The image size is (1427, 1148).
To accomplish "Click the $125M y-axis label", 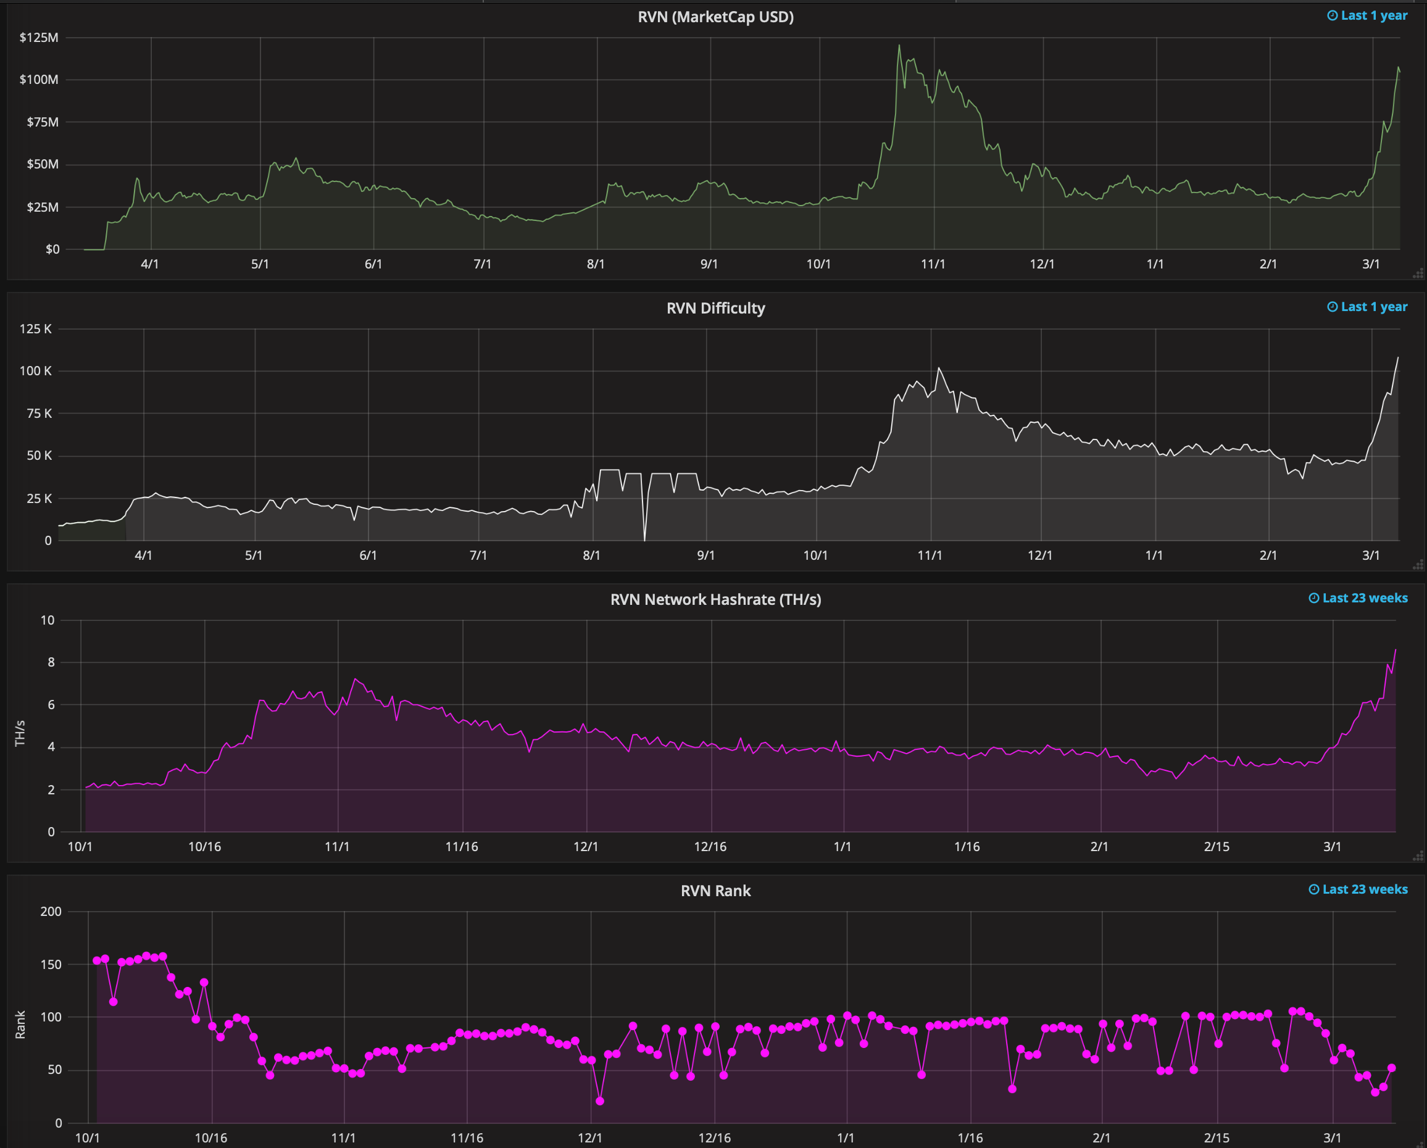I will (39, 37).
